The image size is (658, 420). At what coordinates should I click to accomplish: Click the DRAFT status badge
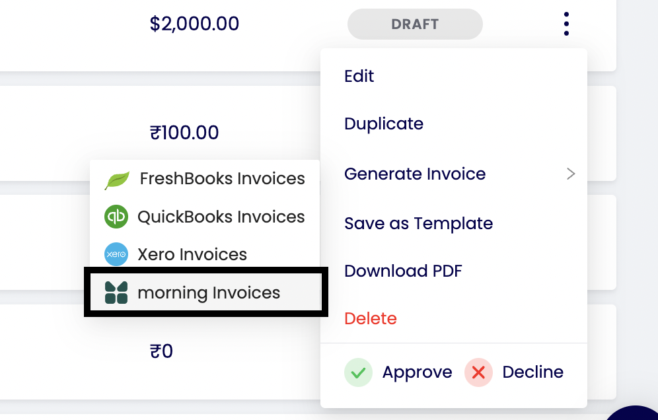(415, 24)
